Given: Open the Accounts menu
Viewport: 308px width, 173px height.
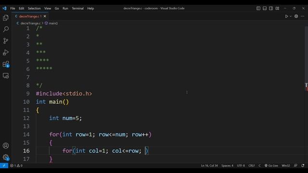Looking at the screenshot, I should point(6,146).
